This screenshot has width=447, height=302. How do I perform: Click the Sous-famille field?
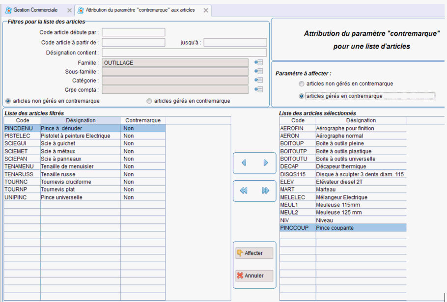175,72
